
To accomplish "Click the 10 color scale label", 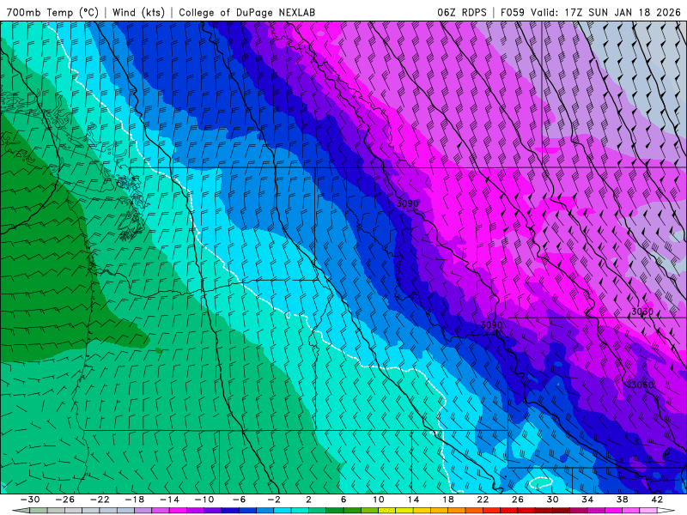I will point(379,500).
